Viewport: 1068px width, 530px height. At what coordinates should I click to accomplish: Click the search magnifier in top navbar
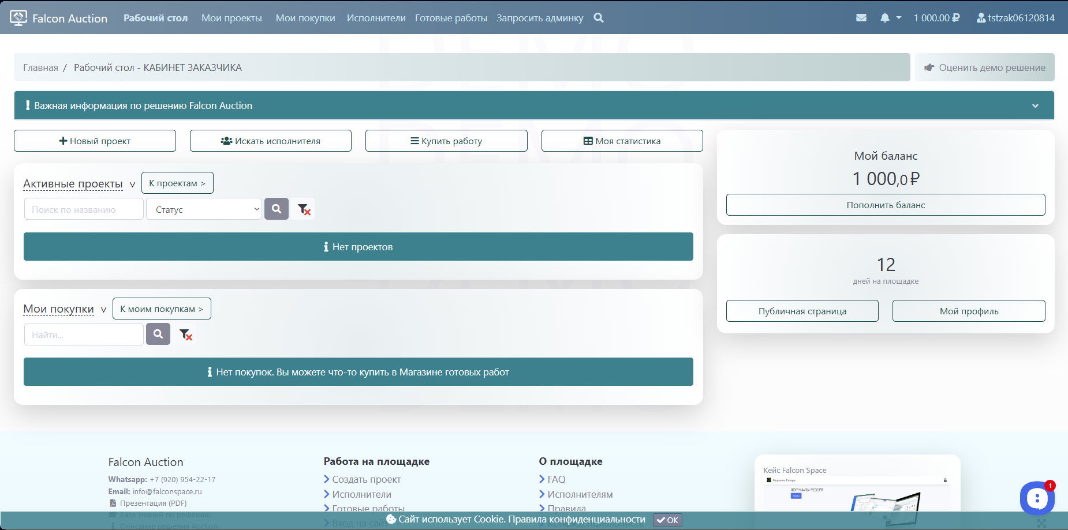pos(599,18)
